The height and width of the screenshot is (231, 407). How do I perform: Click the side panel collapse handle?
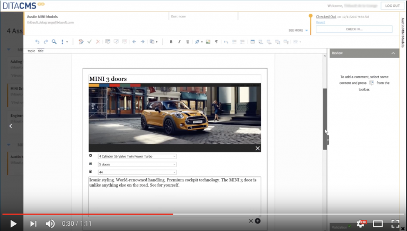pyautogui.click(x=328, y=140)
